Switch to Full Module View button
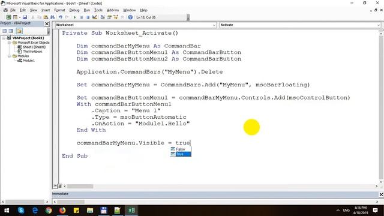The height and width of the screenshot is (216, 384). pyautogui.click(x=60, y=186)
